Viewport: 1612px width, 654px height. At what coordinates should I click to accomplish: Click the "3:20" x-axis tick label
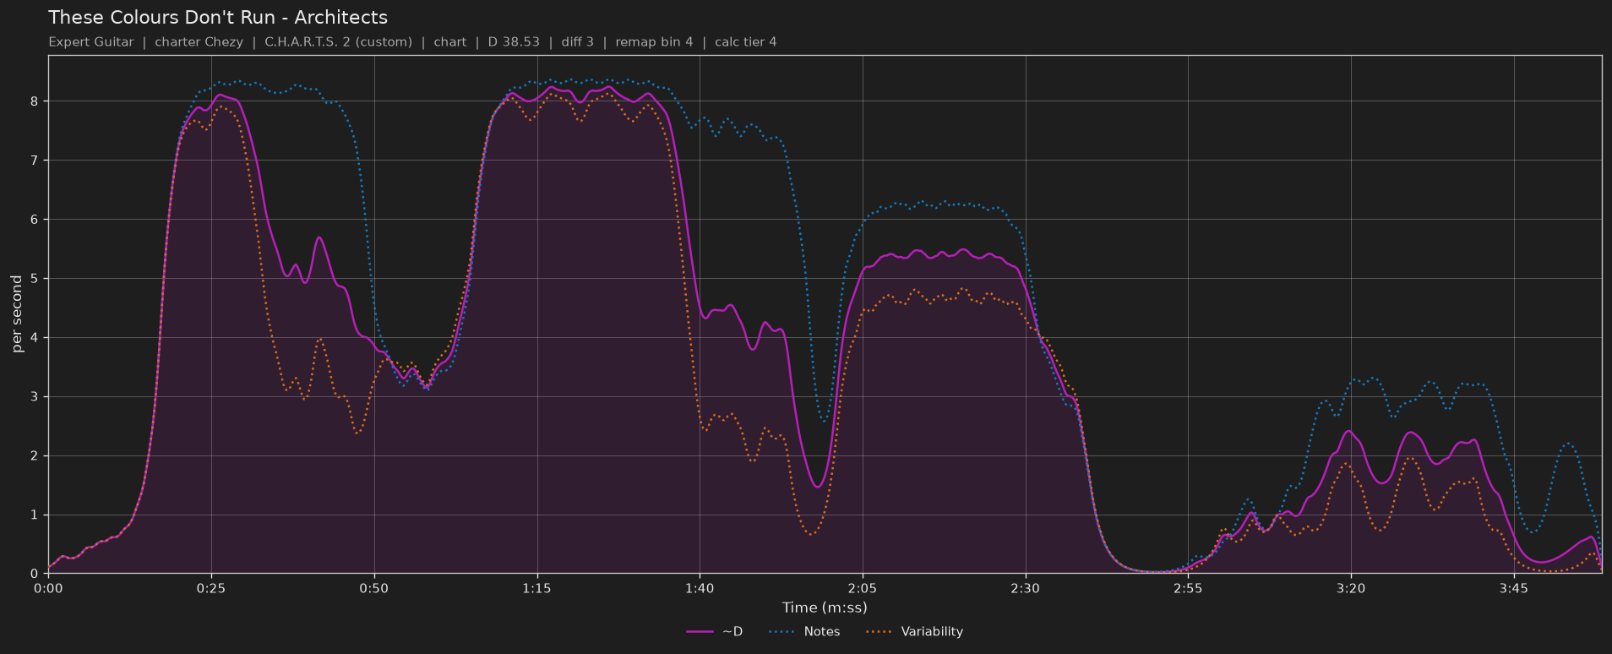tap(1351, 588)
